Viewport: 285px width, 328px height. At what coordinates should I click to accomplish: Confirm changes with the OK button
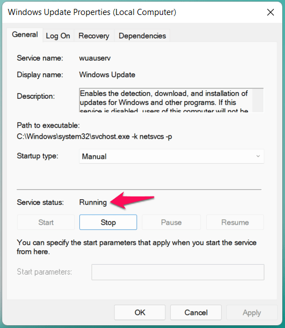[140, 312]
